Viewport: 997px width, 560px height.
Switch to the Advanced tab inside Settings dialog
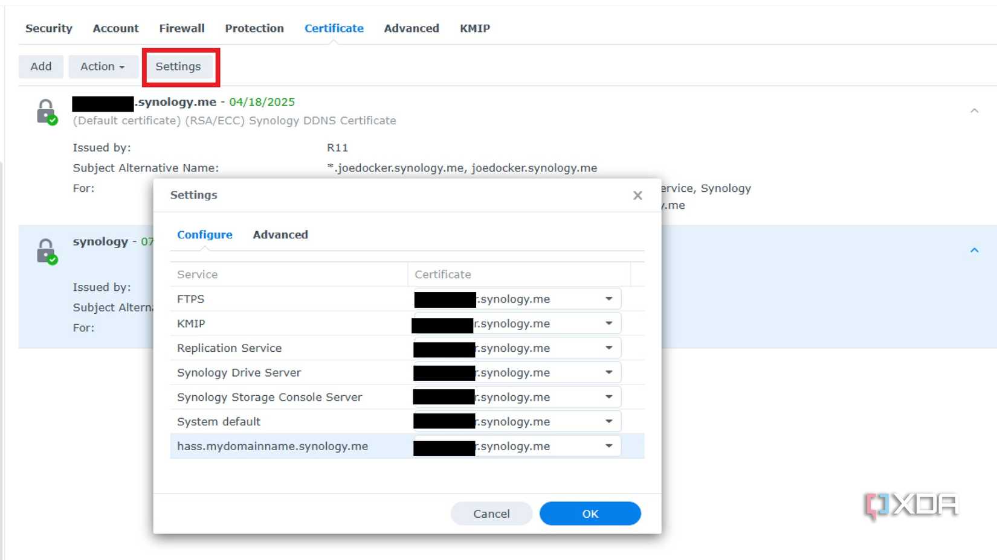coord(280,235)
